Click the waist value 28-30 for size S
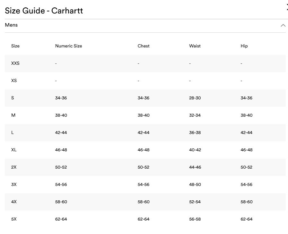 click(x=195, y=98)
